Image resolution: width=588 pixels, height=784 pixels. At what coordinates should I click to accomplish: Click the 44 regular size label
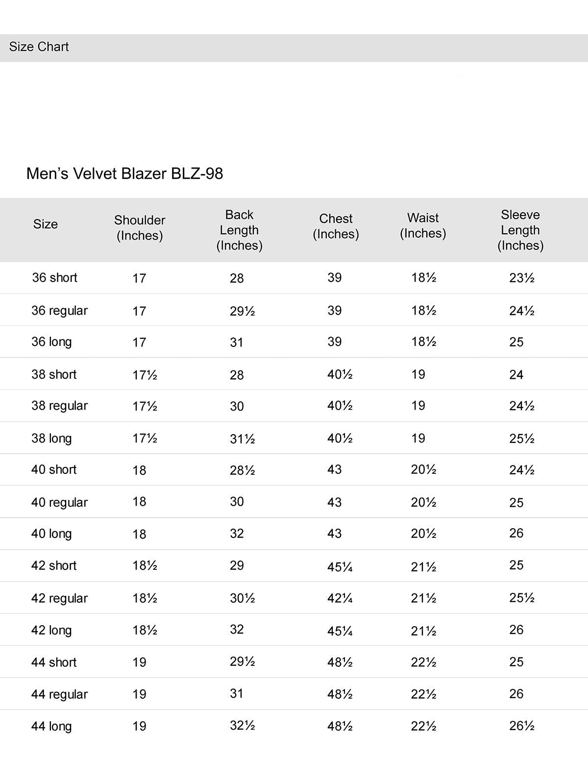(x=59, y=694)
